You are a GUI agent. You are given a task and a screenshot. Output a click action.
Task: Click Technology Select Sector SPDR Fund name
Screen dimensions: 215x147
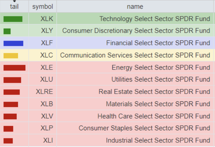pyautogui.click(x=154, y=19)
